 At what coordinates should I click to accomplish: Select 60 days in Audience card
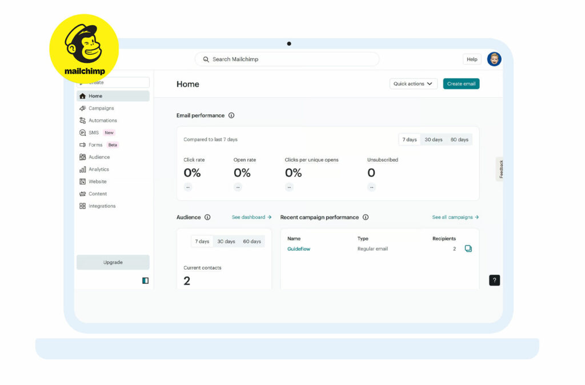[252, 242]
